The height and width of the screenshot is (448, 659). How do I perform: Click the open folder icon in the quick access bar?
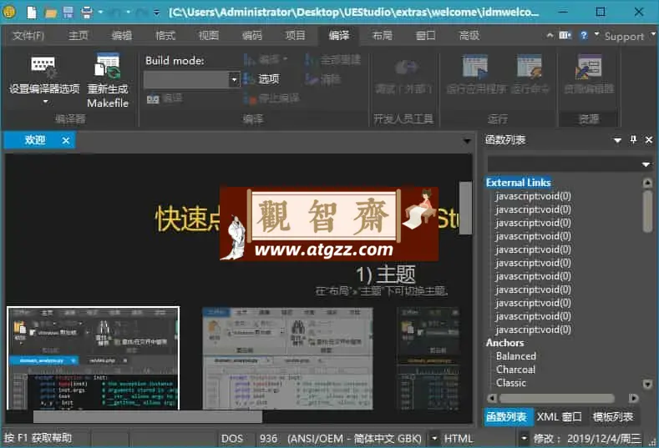tap(50, 13)
